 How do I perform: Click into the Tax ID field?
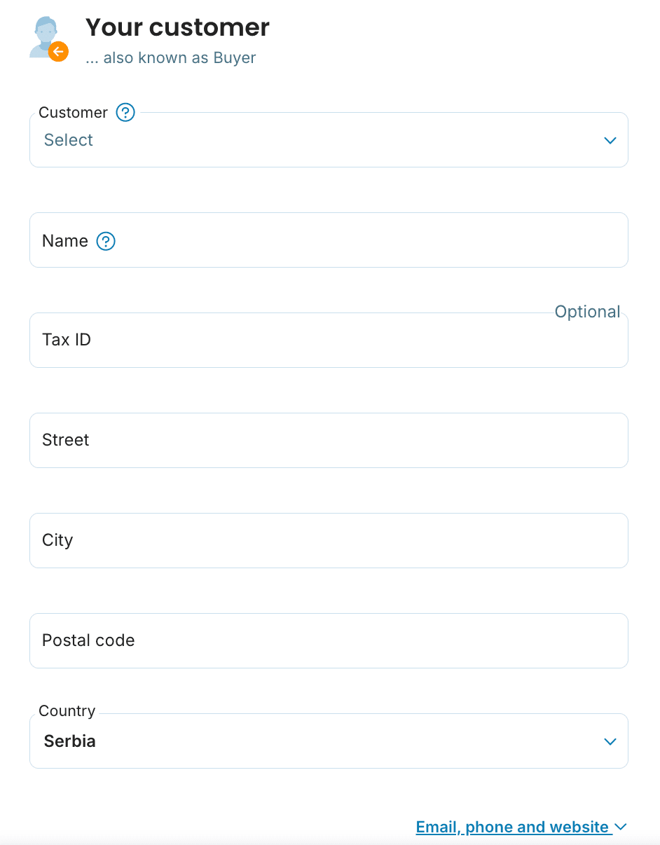(x=329, y=341)
